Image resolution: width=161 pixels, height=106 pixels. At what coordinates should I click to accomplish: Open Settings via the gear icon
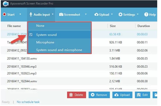click(120, 15)
